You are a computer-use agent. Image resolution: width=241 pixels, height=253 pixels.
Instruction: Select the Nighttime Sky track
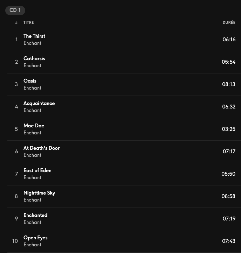(39, 193)
